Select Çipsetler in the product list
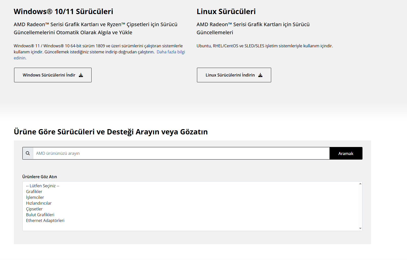Image resolution: width=407 pixels, height=260 pixels. (x=34, y=209)
